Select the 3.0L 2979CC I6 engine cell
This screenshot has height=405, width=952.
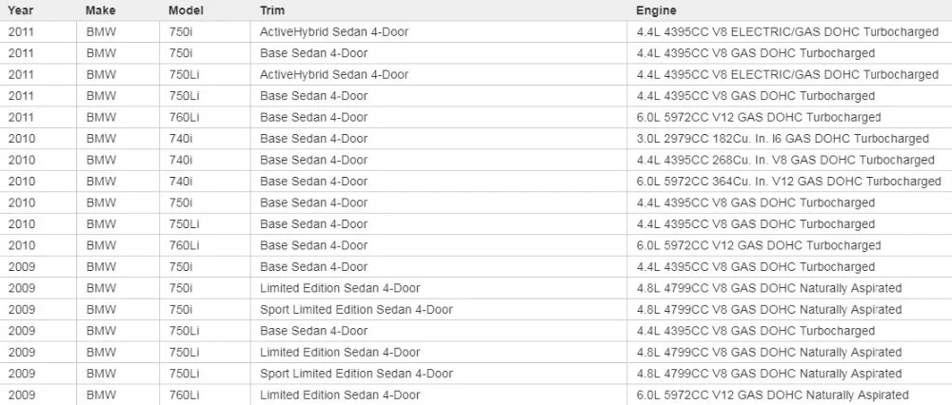tap(790, 139)
